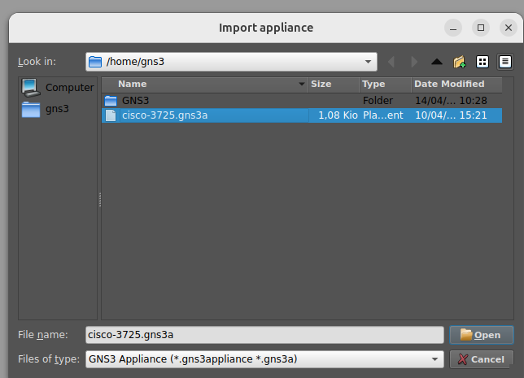Go to the parent directory with the up arrow

[x=436, y=62]
